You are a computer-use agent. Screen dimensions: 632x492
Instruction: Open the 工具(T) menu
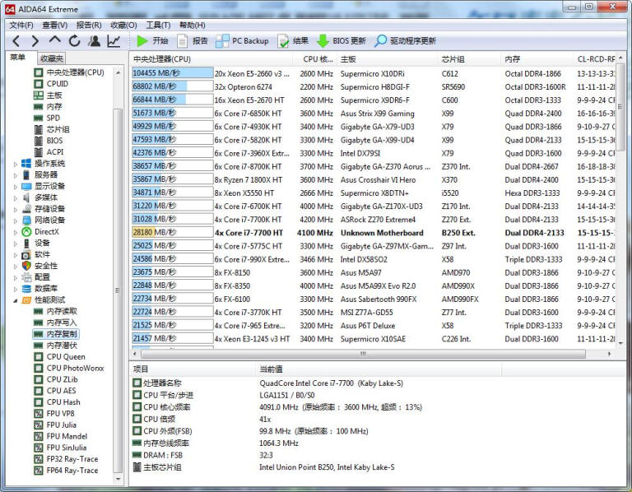pyautogui.click(x=158, y=25)
